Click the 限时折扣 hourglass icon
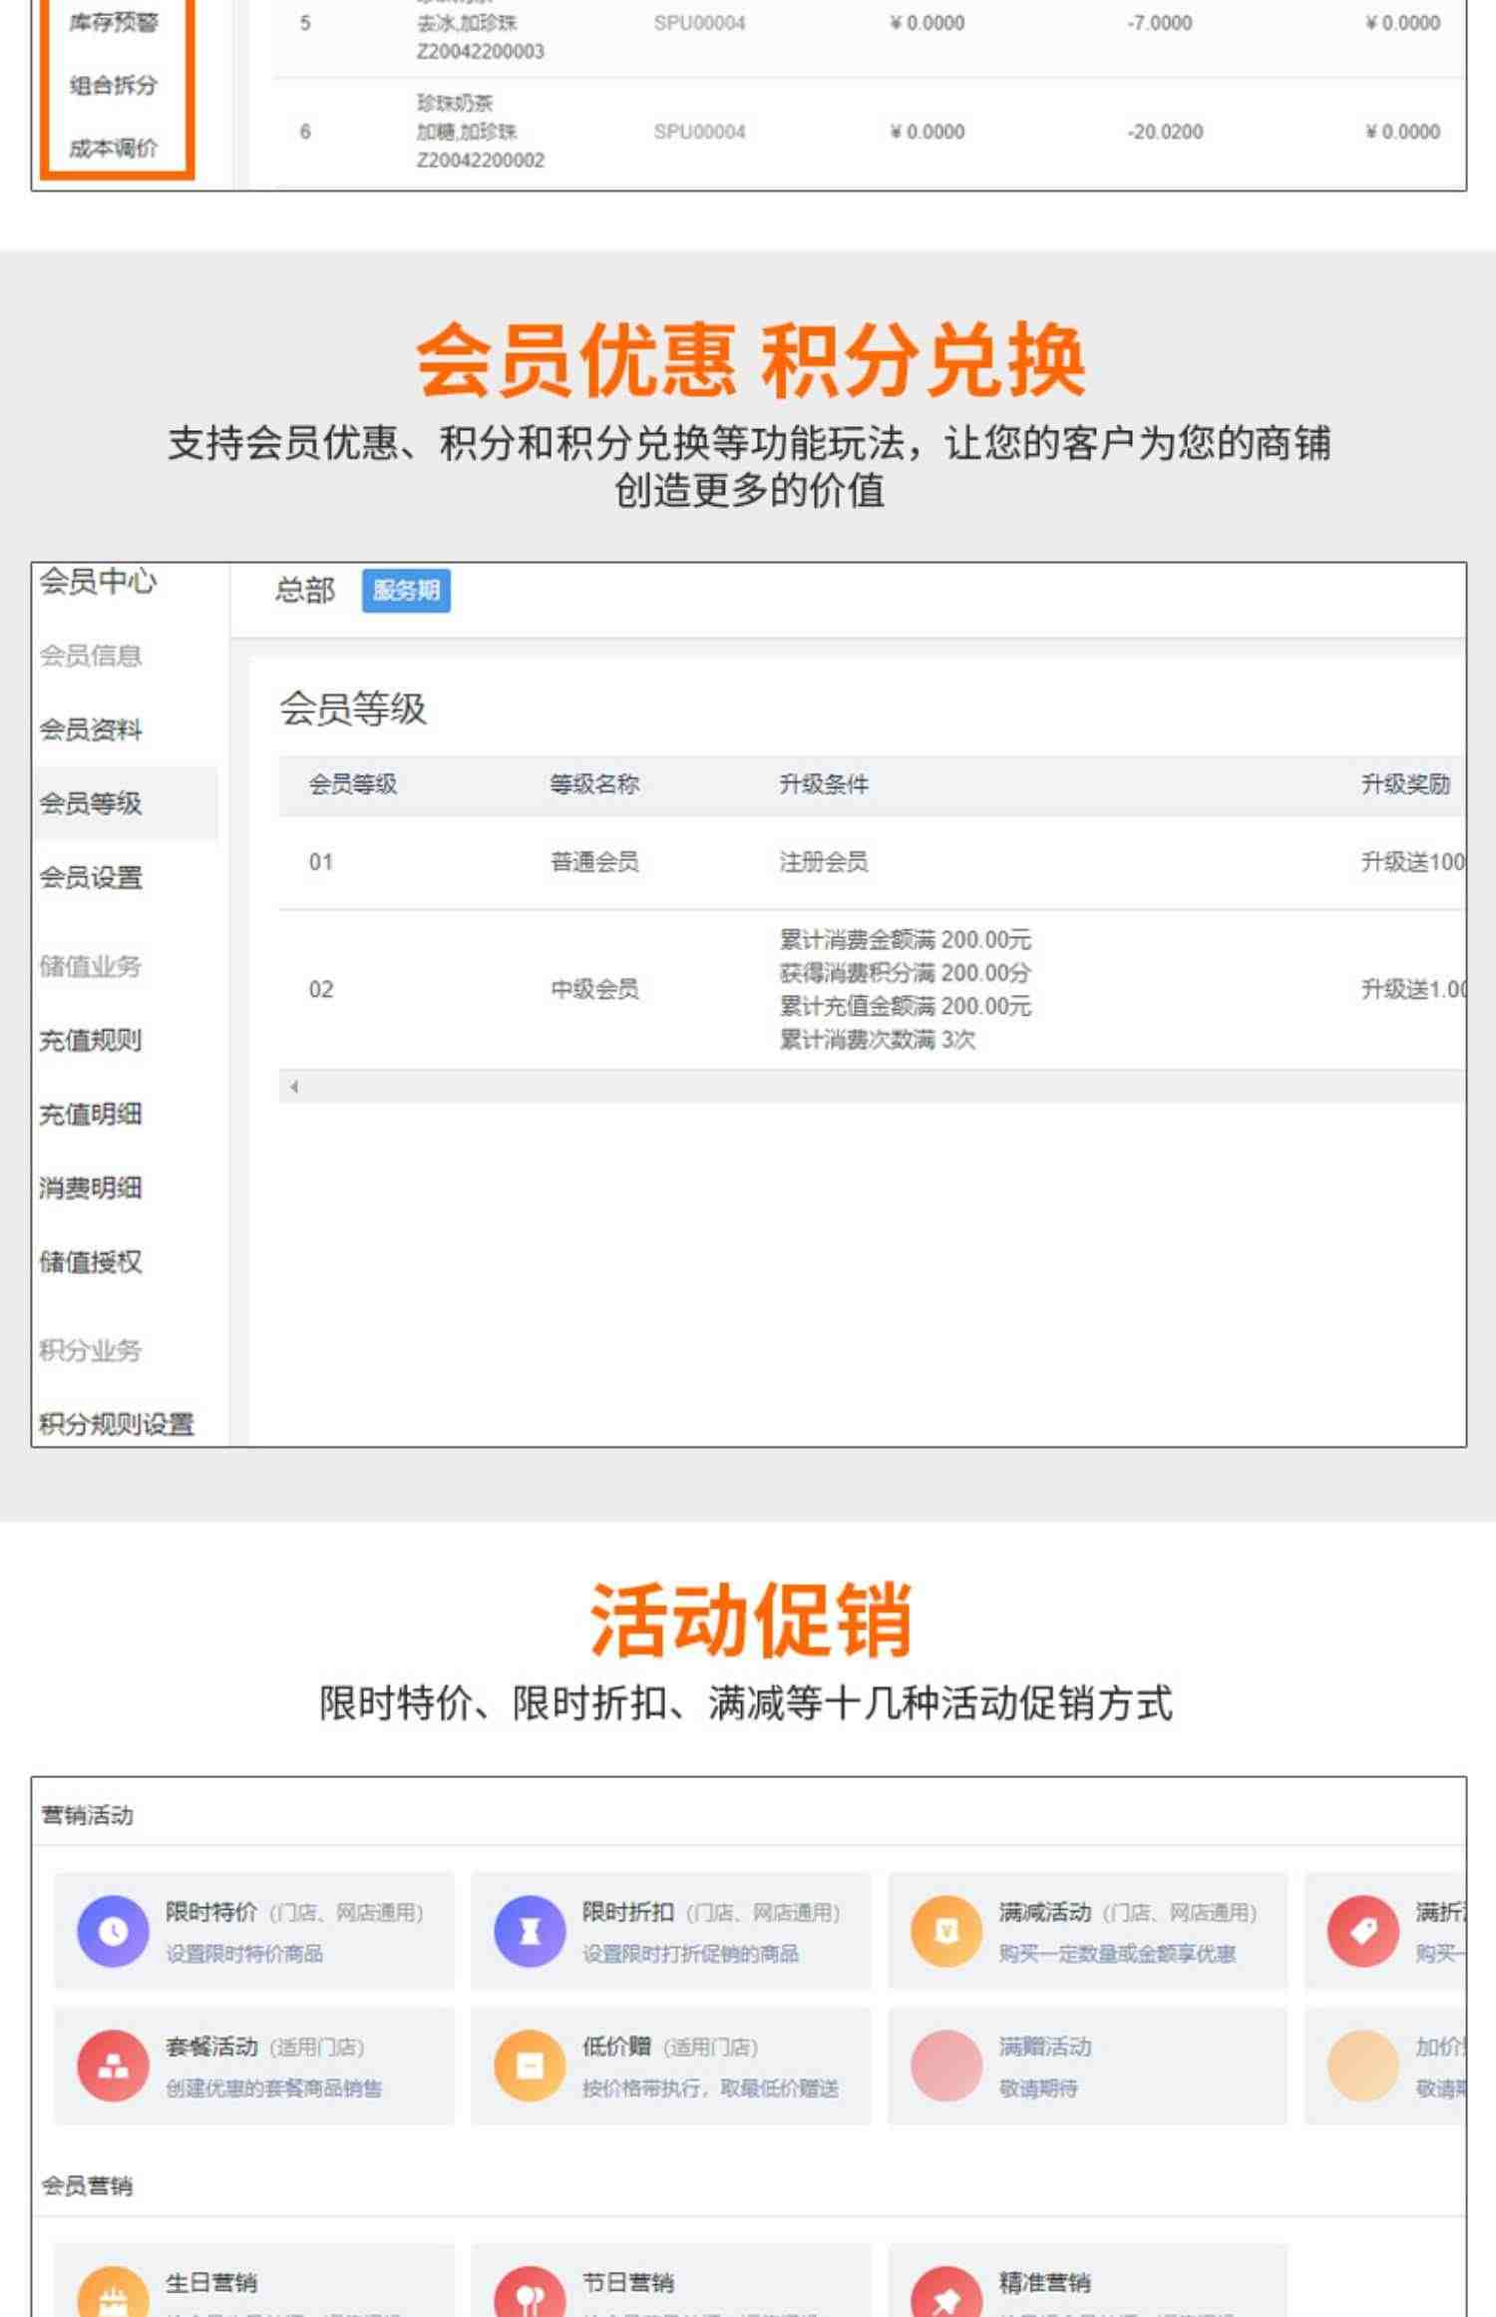This screenshot has width=1496, height=2317. [x=530, y=1931]
